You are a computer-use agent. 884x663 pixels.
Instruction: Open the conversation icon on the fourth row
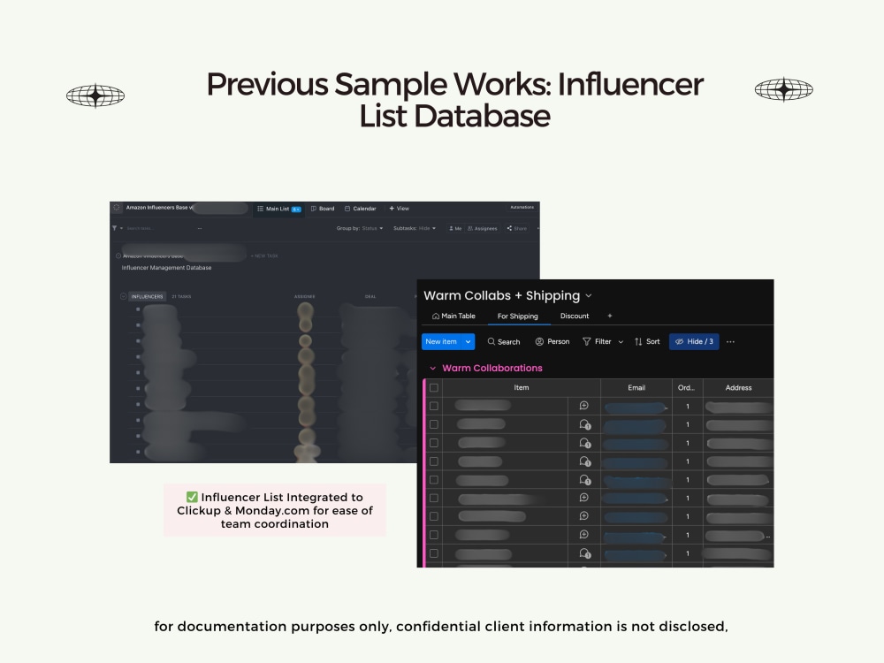coord(584,461)
